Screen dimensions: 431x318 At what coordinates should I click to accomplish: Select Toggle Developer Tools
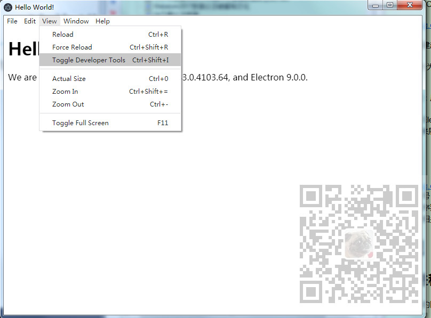[x=89, y=60]
